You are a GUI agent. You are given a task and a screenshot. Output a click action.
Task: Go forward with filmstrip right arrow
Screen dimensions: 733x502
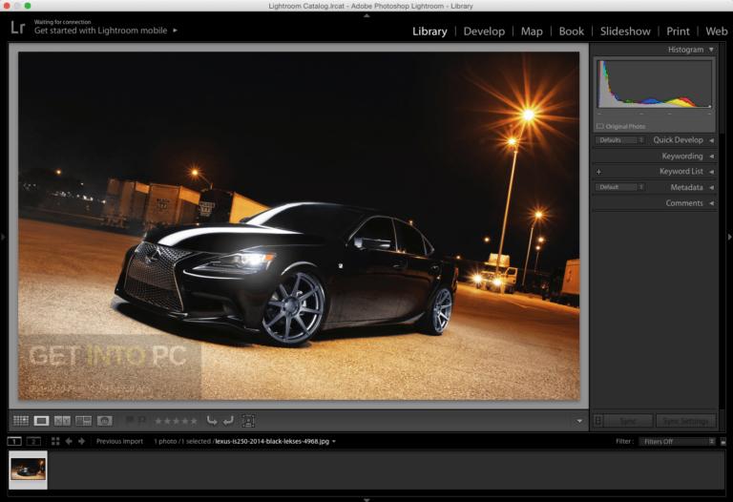click(81, 441)
